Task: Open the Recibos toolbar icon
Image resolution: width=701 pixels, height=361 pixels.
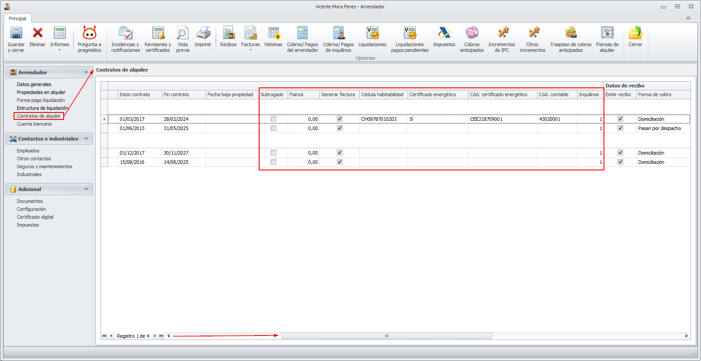Action: (228, 33)
